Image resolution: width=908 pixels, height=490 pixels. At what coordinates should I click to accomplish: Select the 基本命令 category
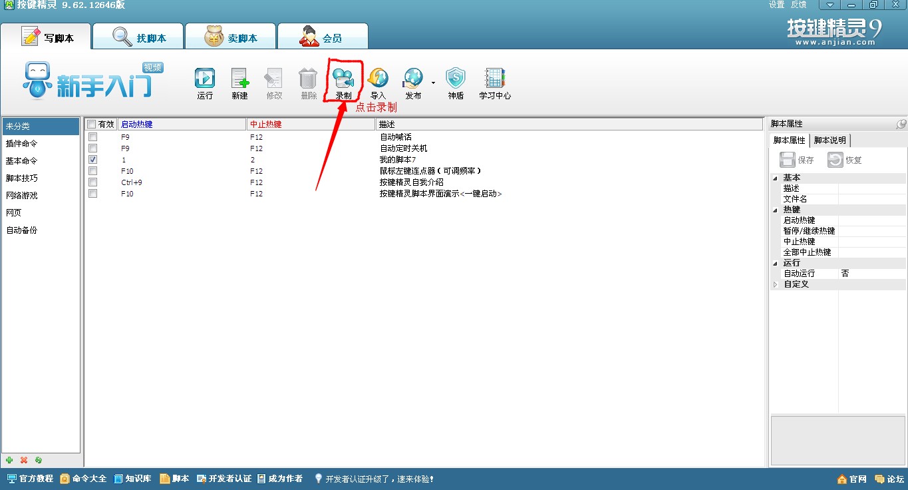click(41, 161)
